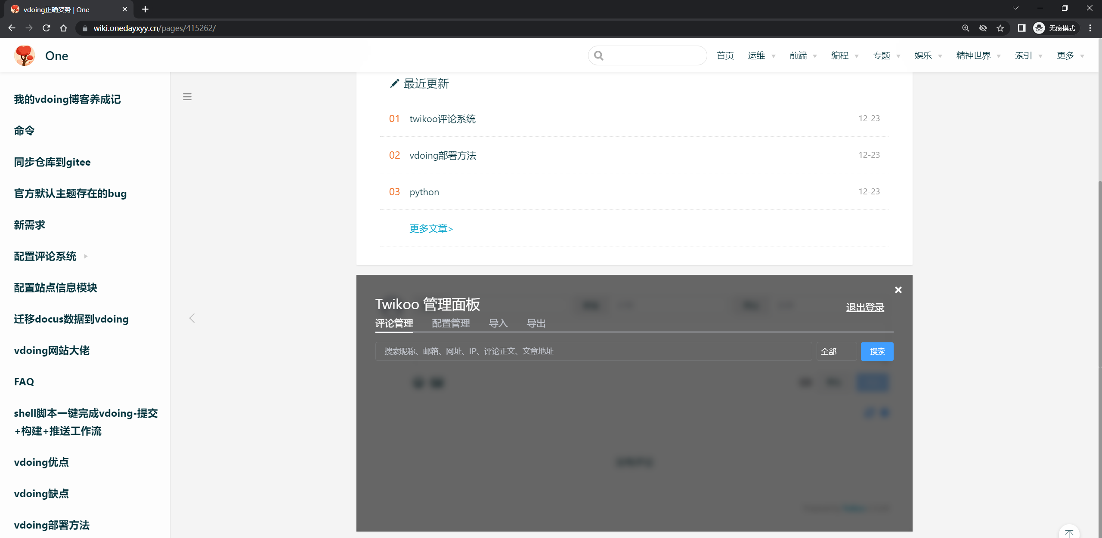Viewport: 1102px width, 538px height.
Task: Close the vdoing正确姿势 browser tab
Action: click(125, 9)
